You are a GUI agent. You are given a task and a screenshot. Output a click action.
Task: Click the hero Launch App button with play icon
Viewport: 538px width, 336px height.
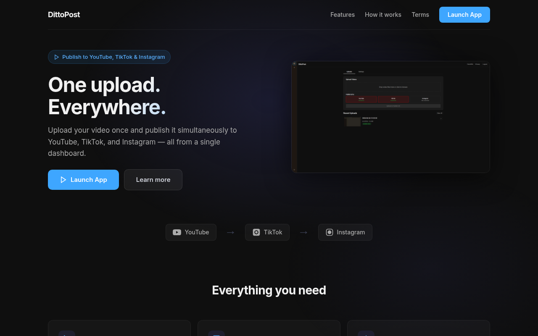(83, 180)
